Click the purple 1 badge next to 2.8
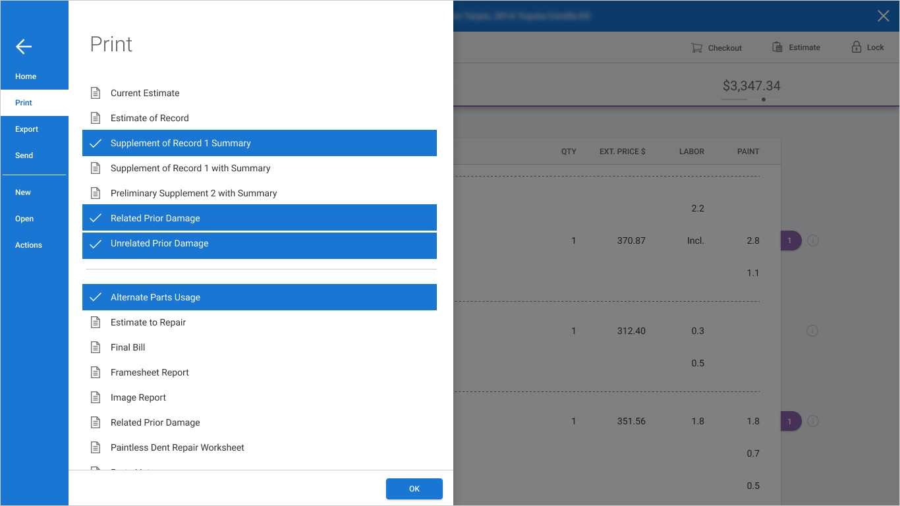Viewport: 900px width, 506px height. point(791,240)
